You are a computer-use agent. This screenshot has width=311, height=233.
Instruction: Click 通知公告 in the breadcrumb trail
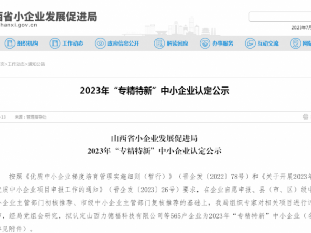[36, 64]
